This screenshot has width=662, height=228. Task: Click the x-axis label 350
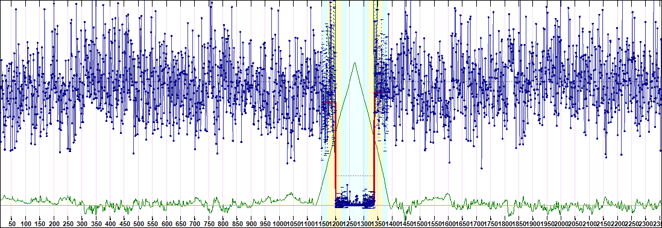(96, 224)
